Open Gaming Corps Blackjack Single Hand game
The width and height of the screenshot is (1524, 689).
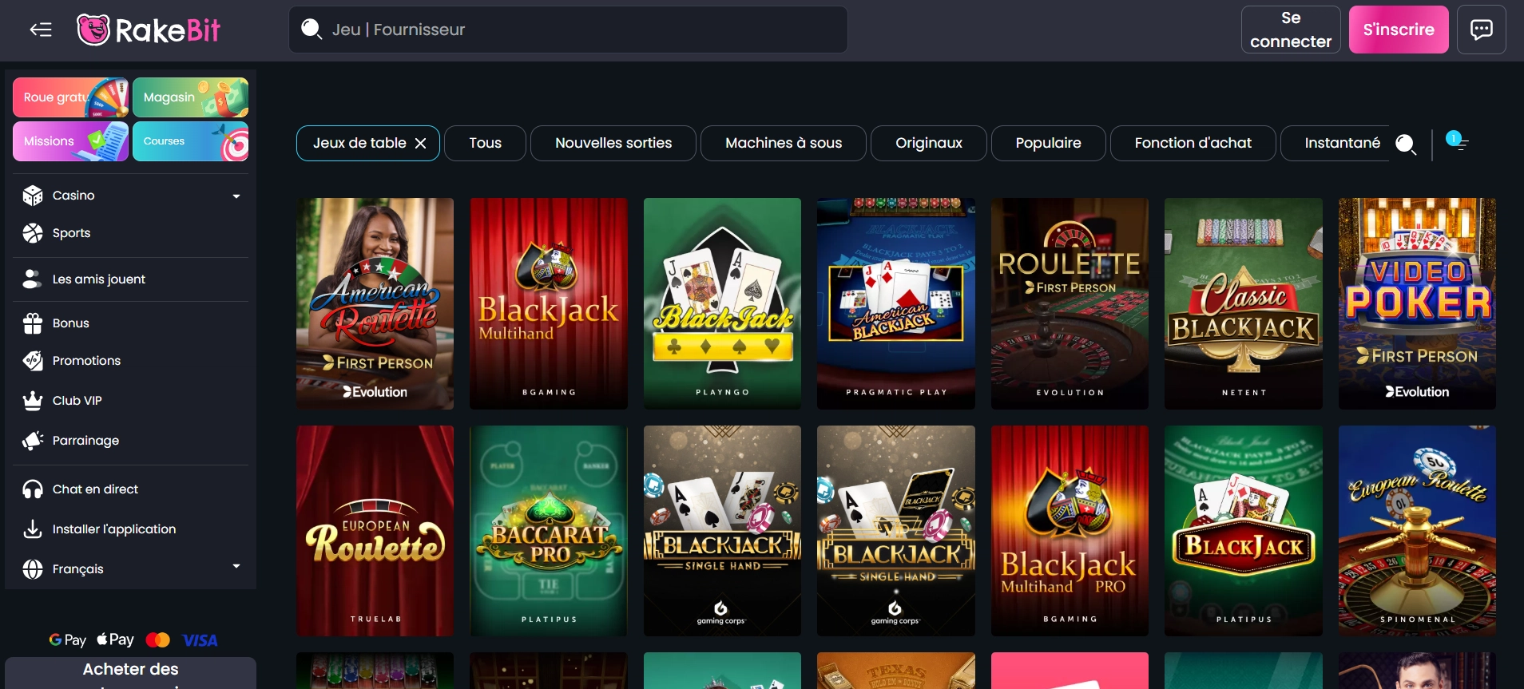(722, 531)
